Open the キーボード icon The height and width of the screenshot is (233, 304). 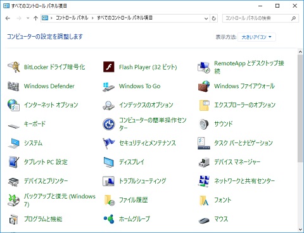pyautogui.click(x=14, y=126)
